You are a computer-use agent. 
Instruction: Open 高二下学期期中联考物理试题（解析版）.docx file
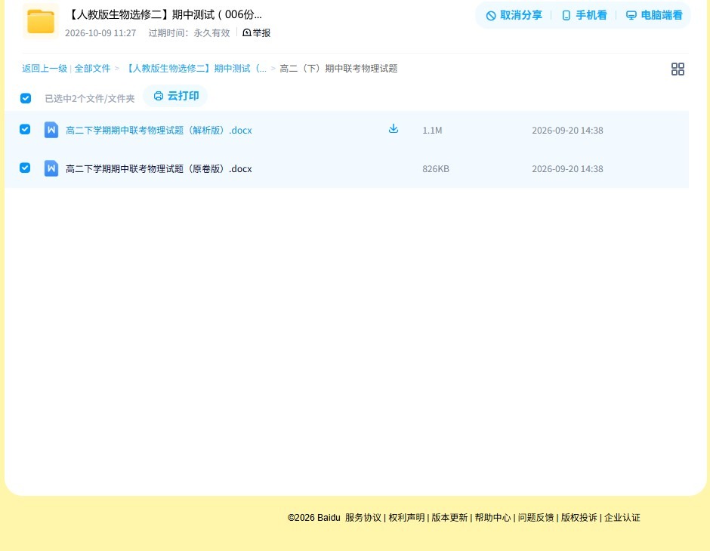coord(159,131)
